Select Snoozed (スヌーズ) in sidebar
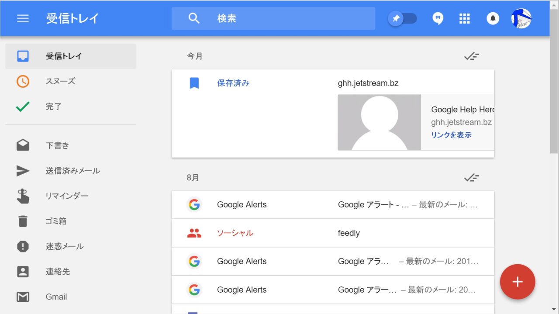 [x=60, y=81]
